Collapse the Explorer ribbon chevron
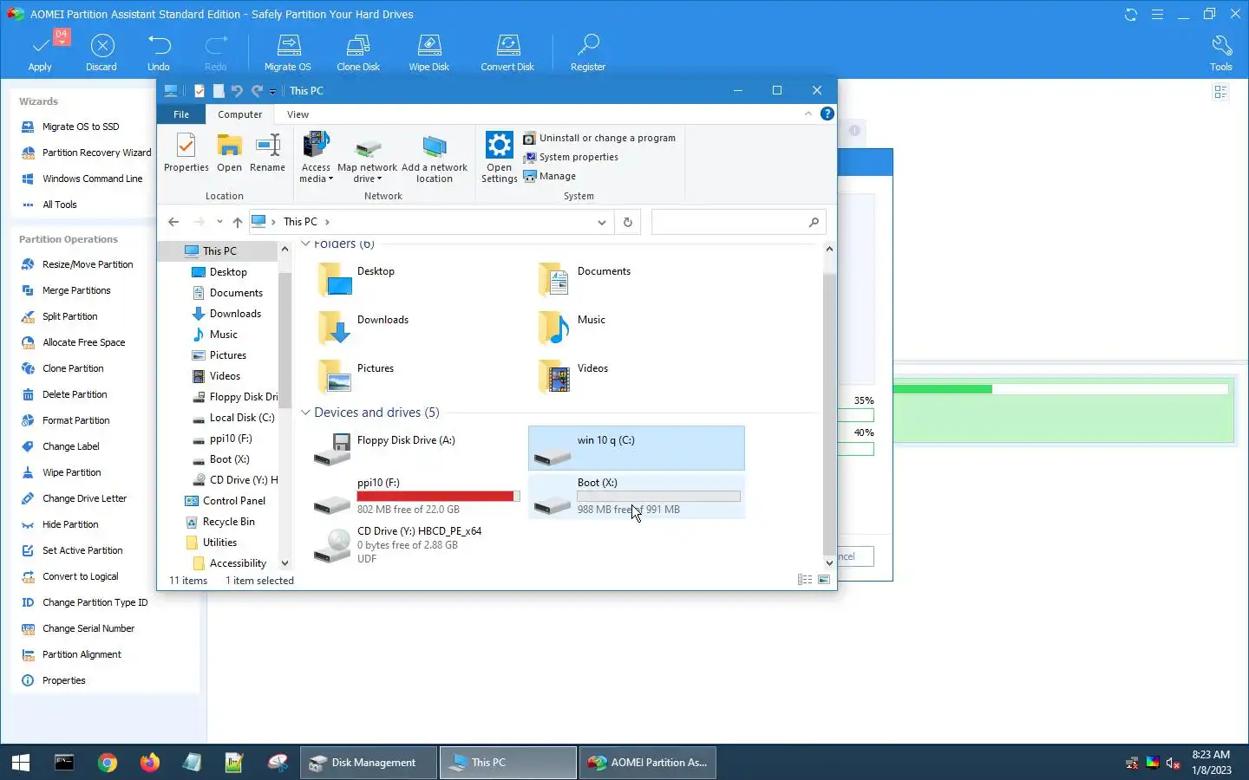 [808, 114]
